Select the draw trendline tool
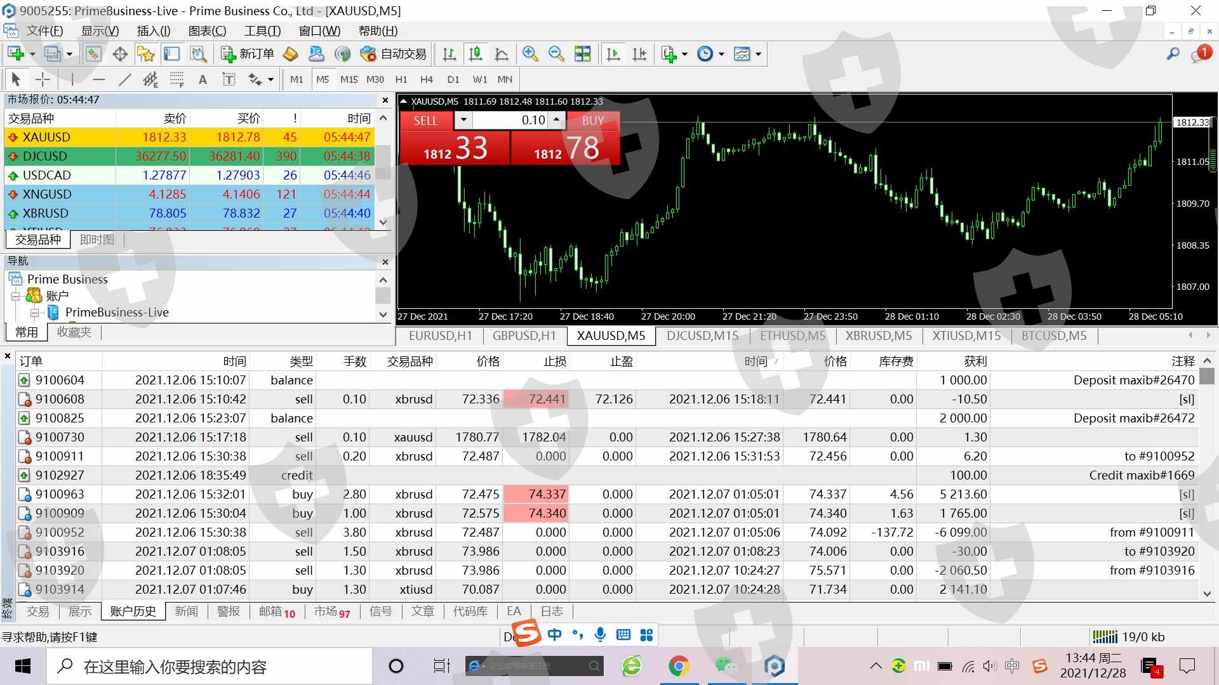Screen dimensions: 1219x685 click(124, 79)
